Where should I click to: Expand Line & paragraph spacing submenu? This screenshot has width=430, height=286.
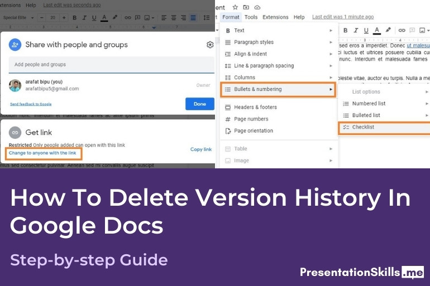(279, 66)
